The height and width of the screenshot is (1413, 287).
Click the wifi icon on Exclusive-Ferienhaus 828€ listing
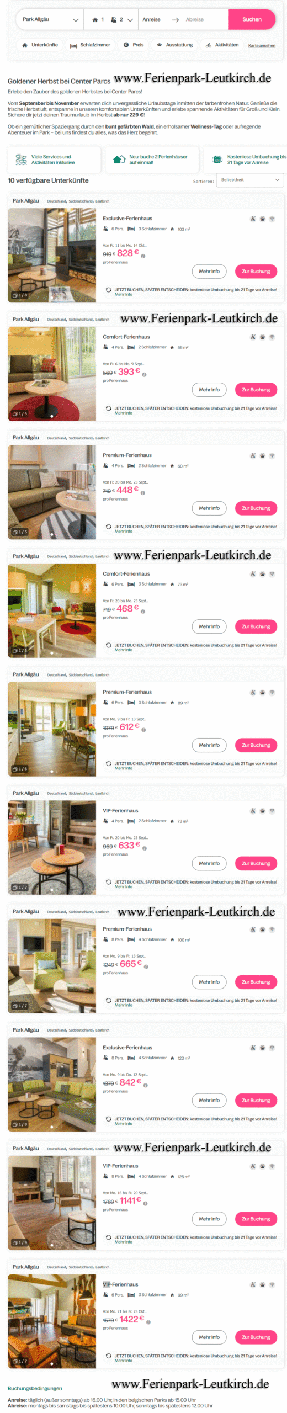click(x=272, y=219)
